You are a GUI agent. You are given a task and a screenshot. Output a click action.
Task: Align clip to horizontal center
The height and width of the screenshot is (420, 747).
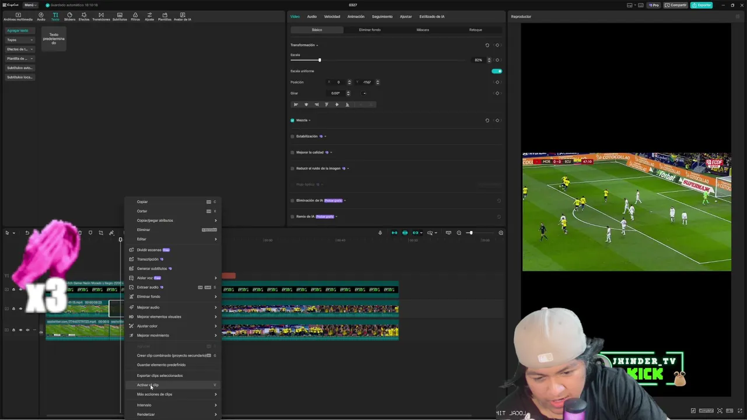click(306, 104)
